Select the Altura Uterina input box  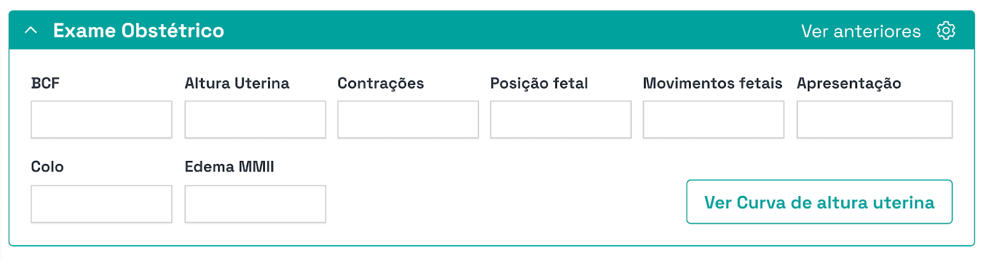[x=255, y=119]
